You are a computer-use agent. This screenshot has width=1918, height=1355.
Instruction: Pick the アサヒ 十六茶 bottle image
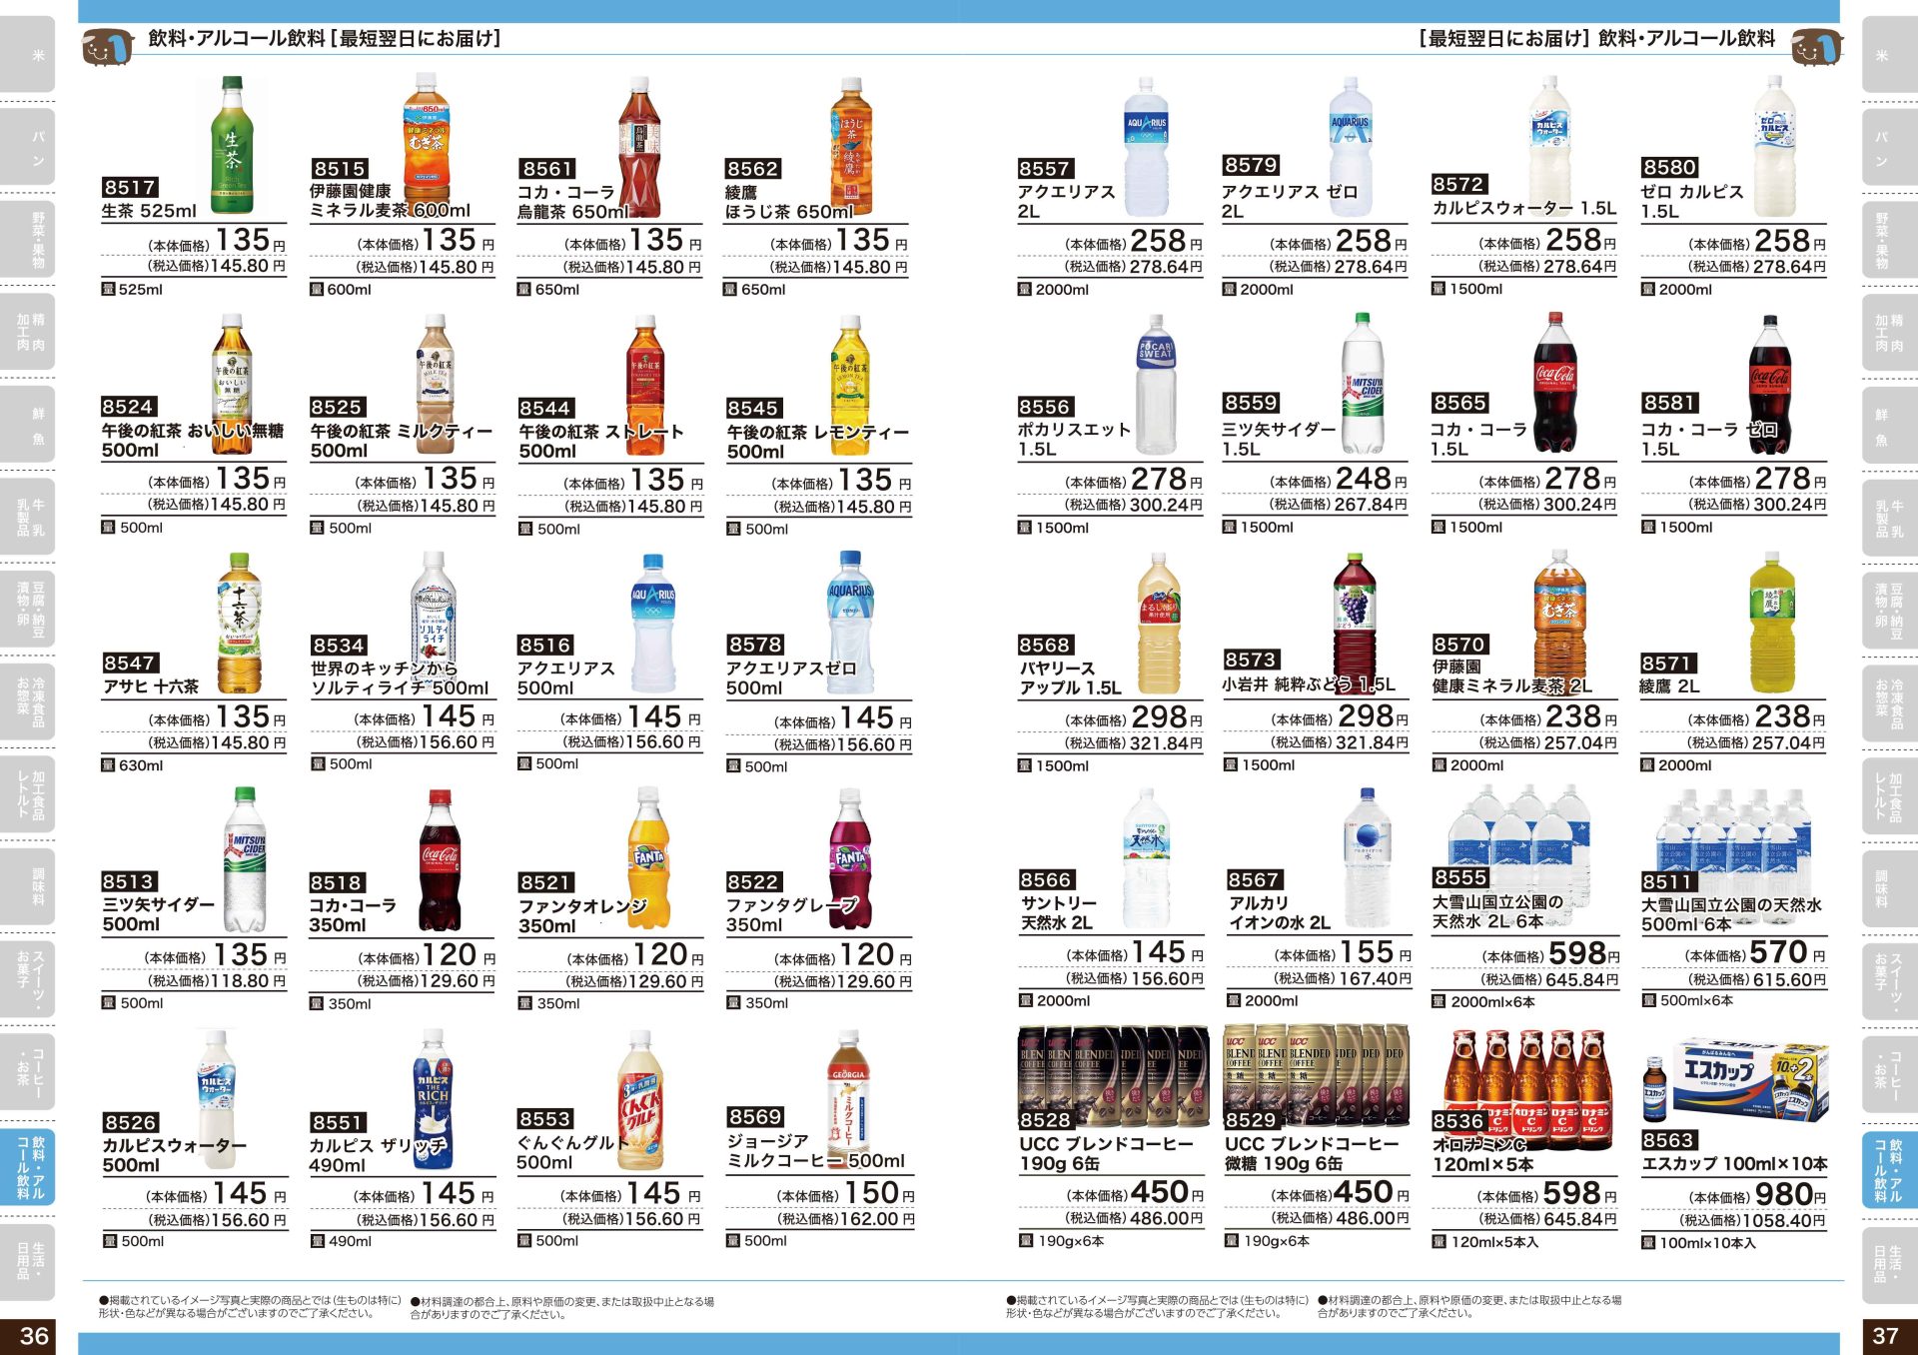tap(240, 624)
